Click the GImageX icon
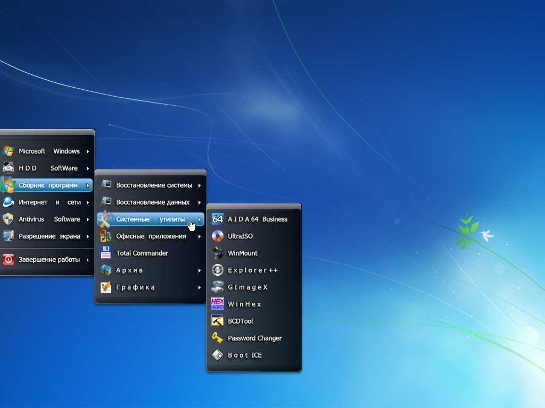Screen dimensions: 545x408 point(218,287)
